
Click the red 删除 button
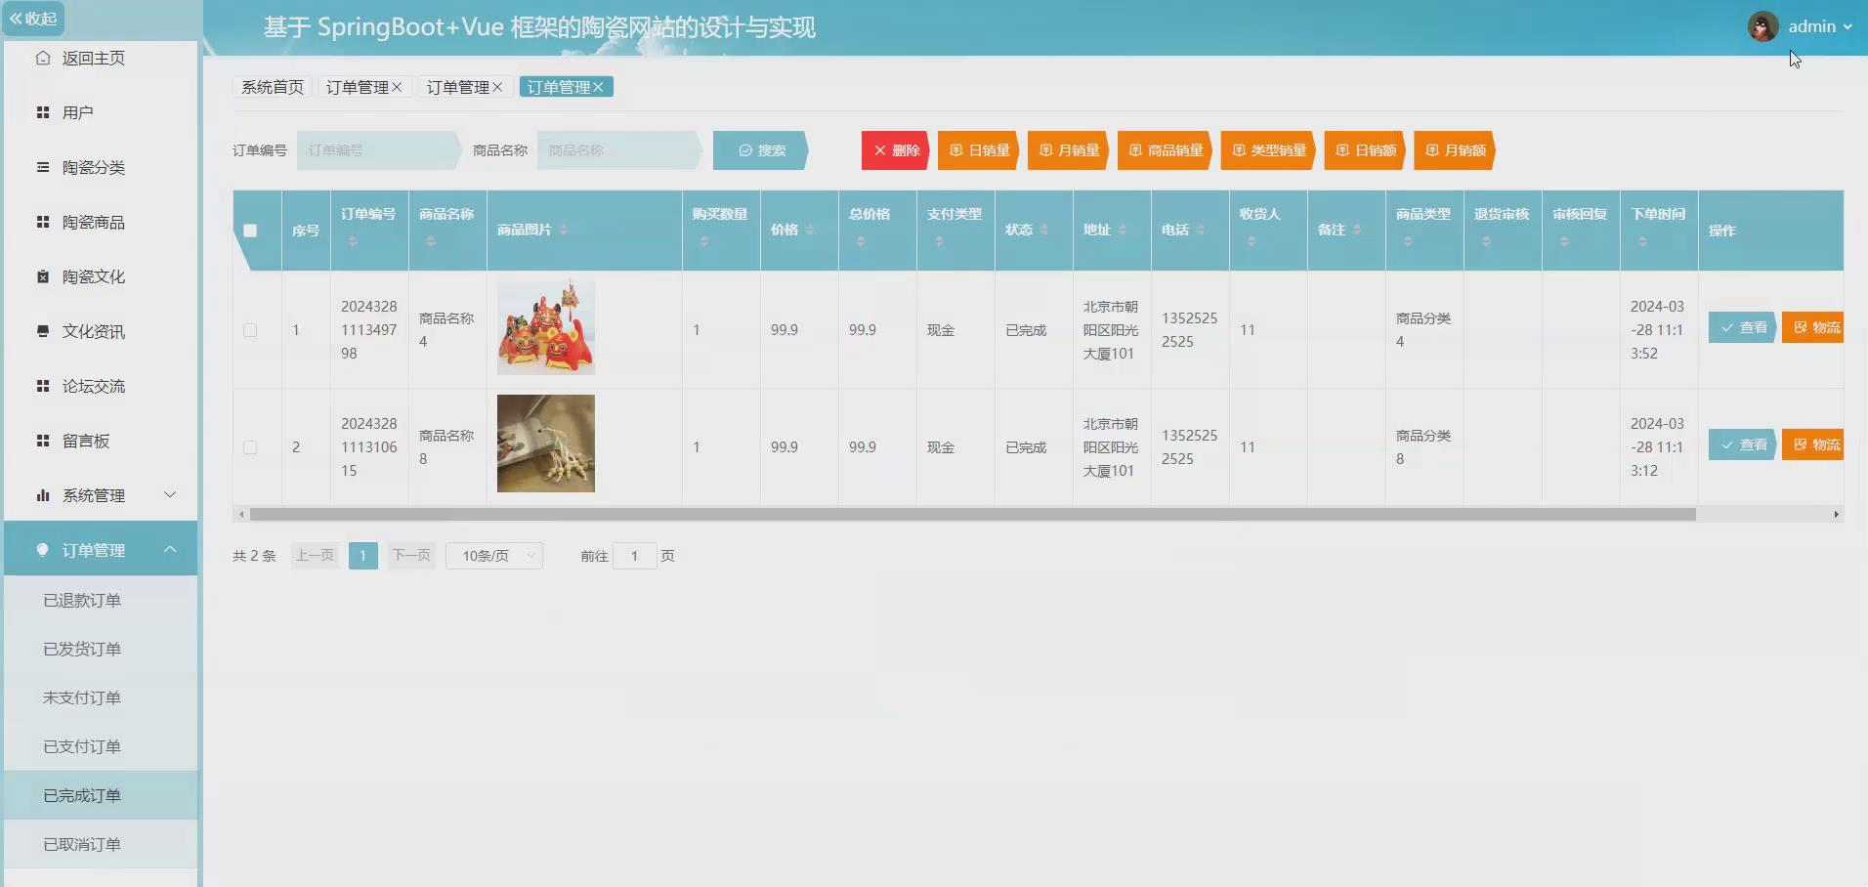(x=896, y=150)
